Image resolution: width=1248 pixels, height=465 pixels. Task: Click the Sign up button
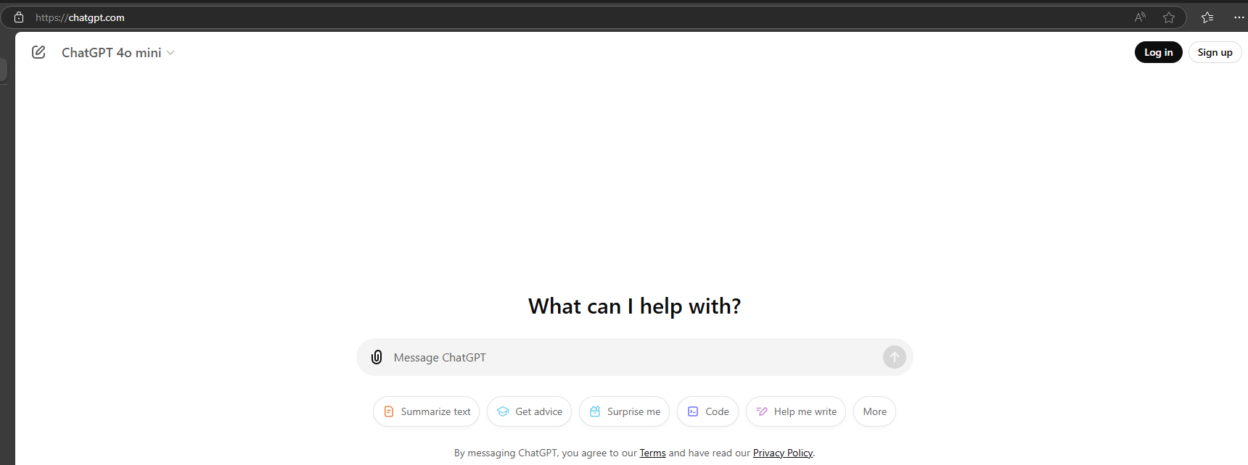(x=1215, y=52)
